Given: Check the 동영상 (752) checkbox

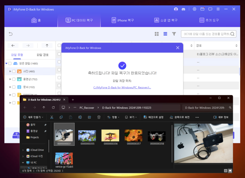Looking at the screenshot, I should pyautogui.click(x=14, y=79).
